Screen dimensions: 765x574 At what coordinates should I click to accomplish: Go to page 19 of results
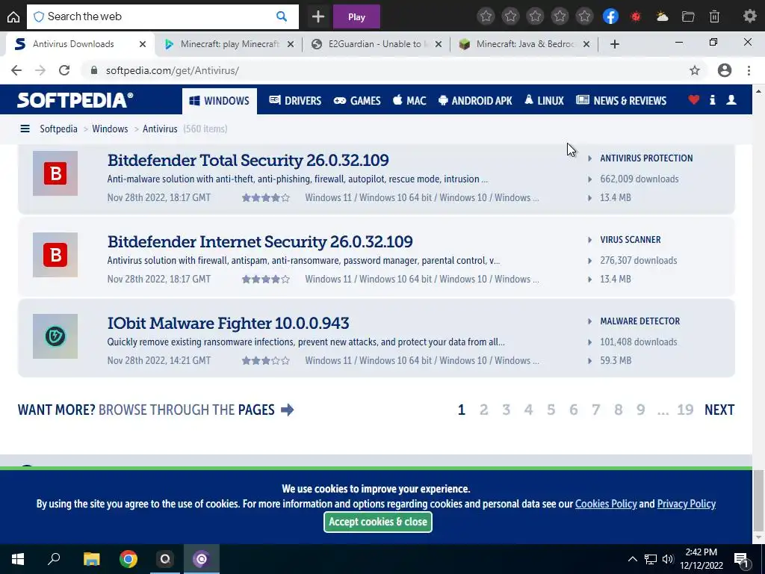[685, 410]
